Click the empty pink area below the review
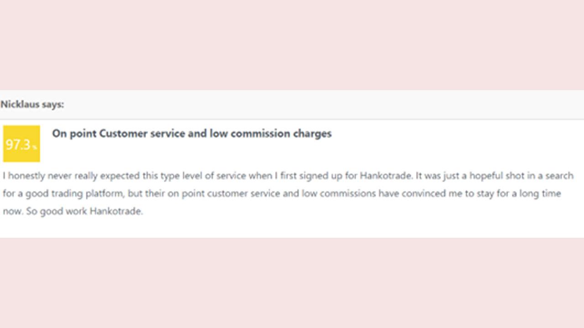584x328 pixels. (x=292, y=283)
